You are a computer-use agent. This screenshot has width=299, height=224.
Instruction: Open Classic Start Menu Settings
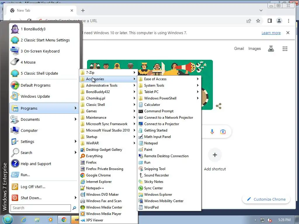[44, 40]
